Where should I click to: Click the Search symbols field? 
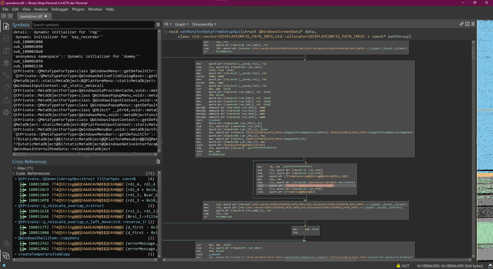pyautogui.click(x=93, y=25)
